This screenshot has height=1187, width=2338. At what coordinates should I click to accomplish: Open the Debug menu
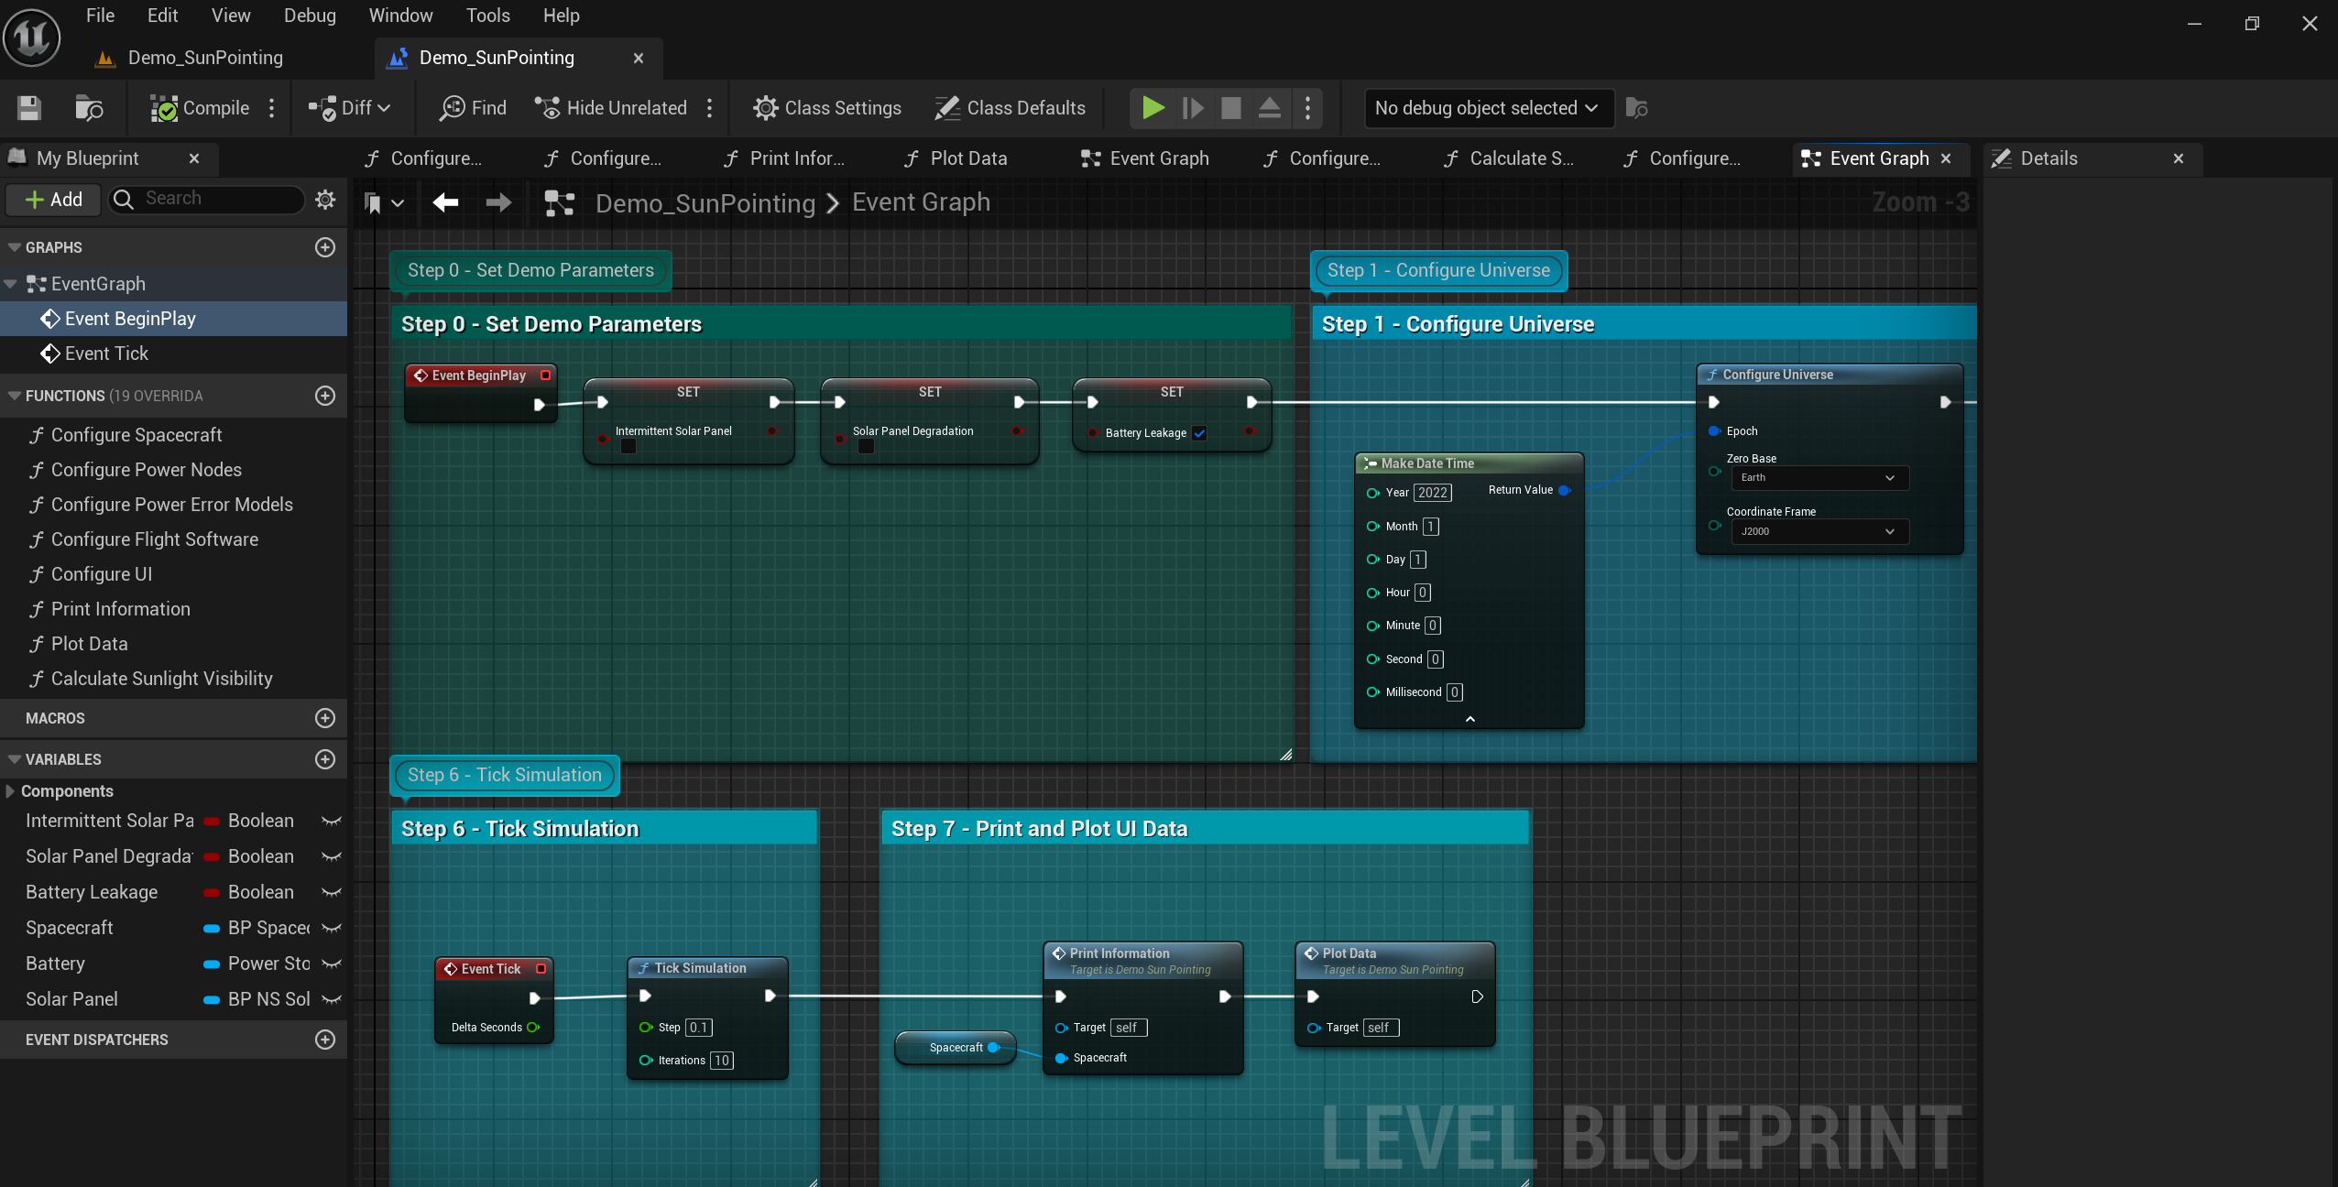tap(310, 16)
